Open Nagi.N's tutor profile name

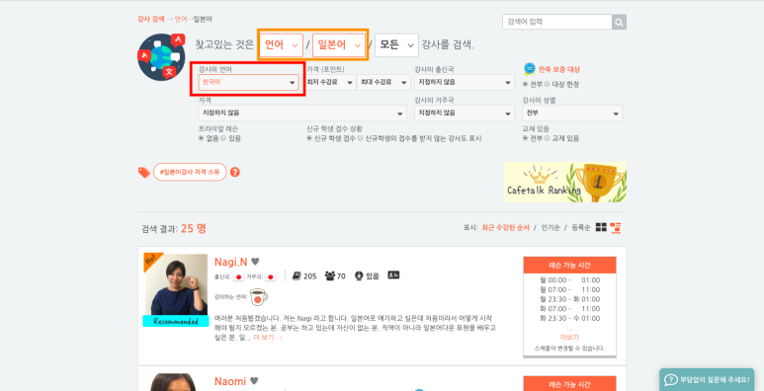point(231,262)
